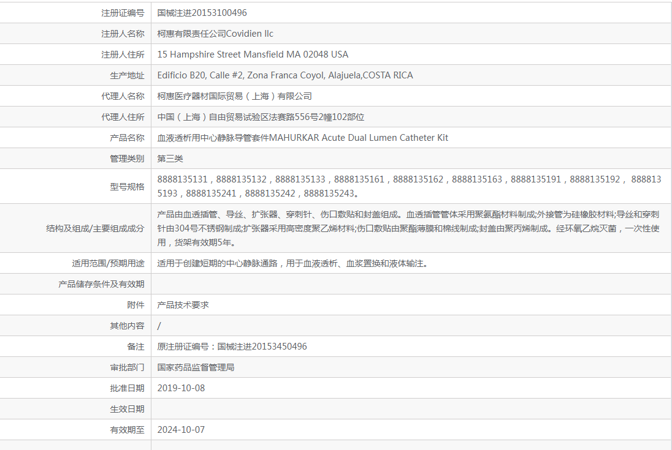The height and width of the screenshot is (450, 672).
Task: Click the 管理类别 label
Action: pos(127,159)
